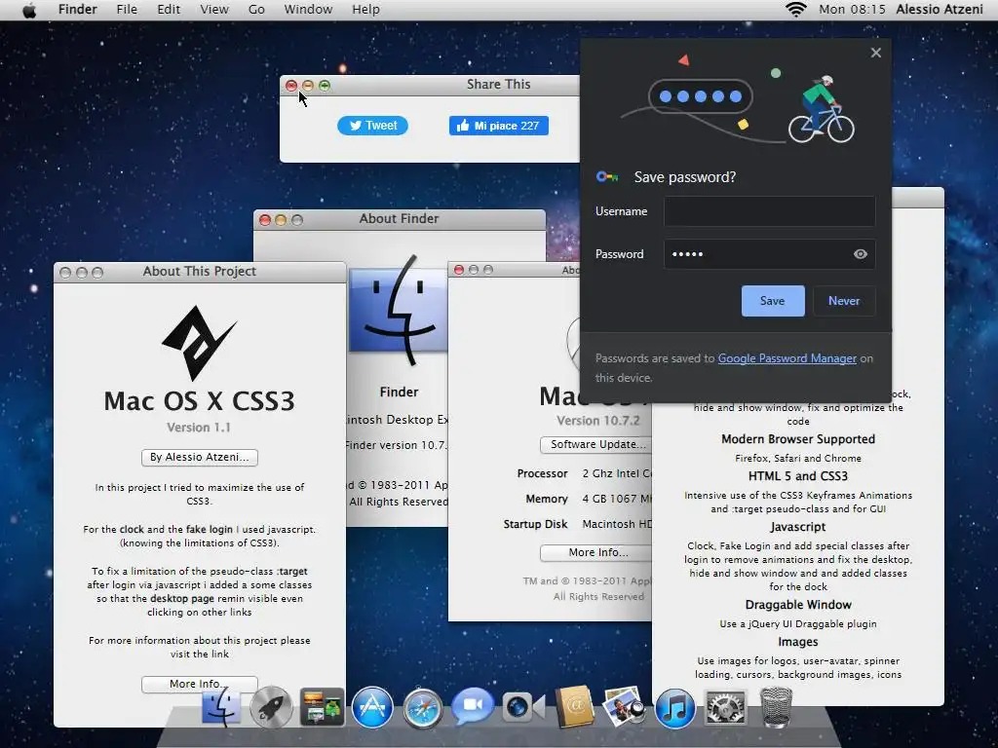Open Mission Control icon in dock
998x748 pixels.
point(322,707)
